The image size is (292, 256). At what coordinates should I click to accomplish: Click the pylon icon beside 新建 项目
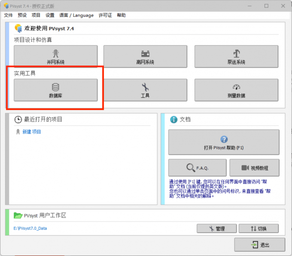(18, 132)
